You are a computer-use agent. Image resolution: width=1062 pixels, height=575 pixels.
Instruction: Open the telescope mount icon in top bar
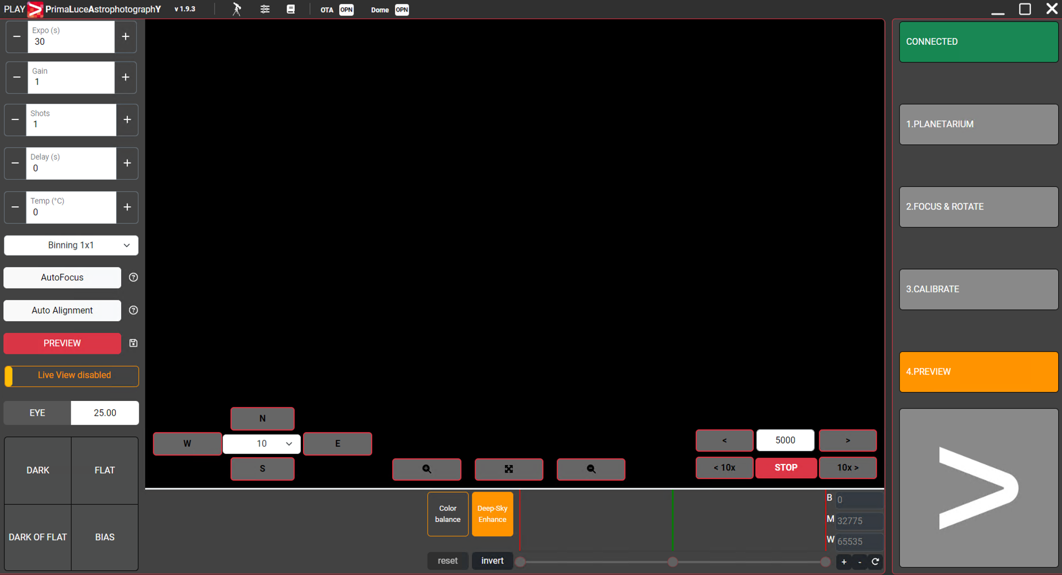tap(237, 9)
